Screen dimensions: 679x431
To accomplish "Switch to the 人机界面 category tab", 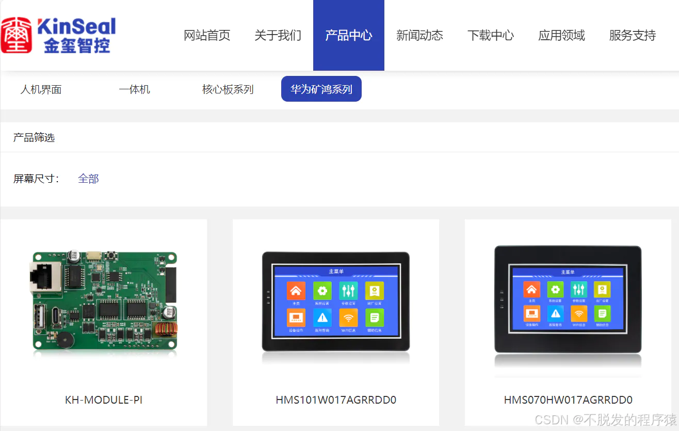I will coord(41,89).
